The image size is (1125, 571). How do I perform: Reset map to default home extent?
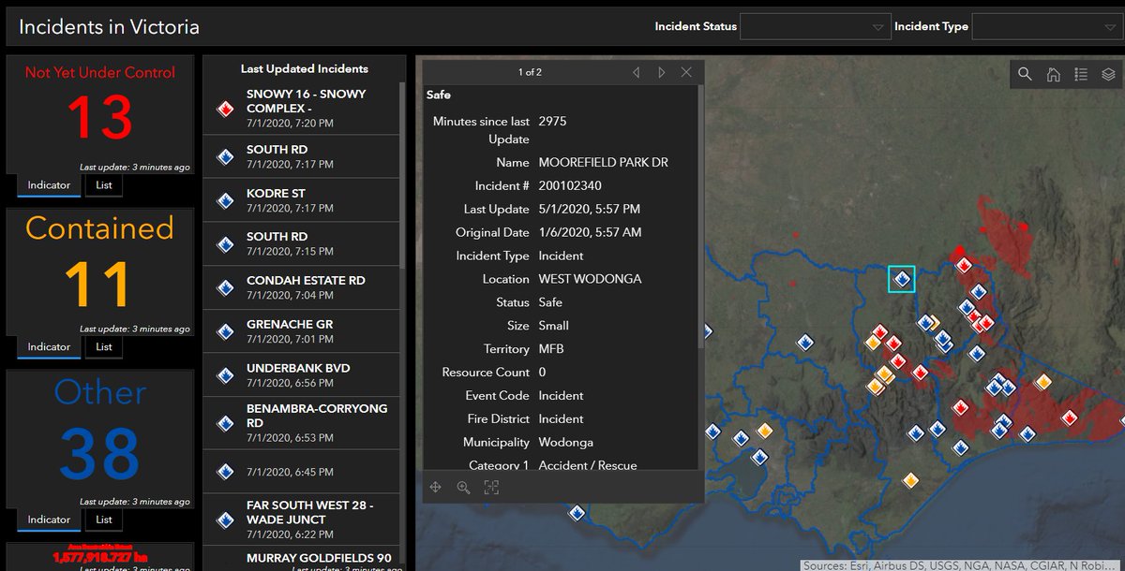pyautogui.click(x=1053, y=74)
